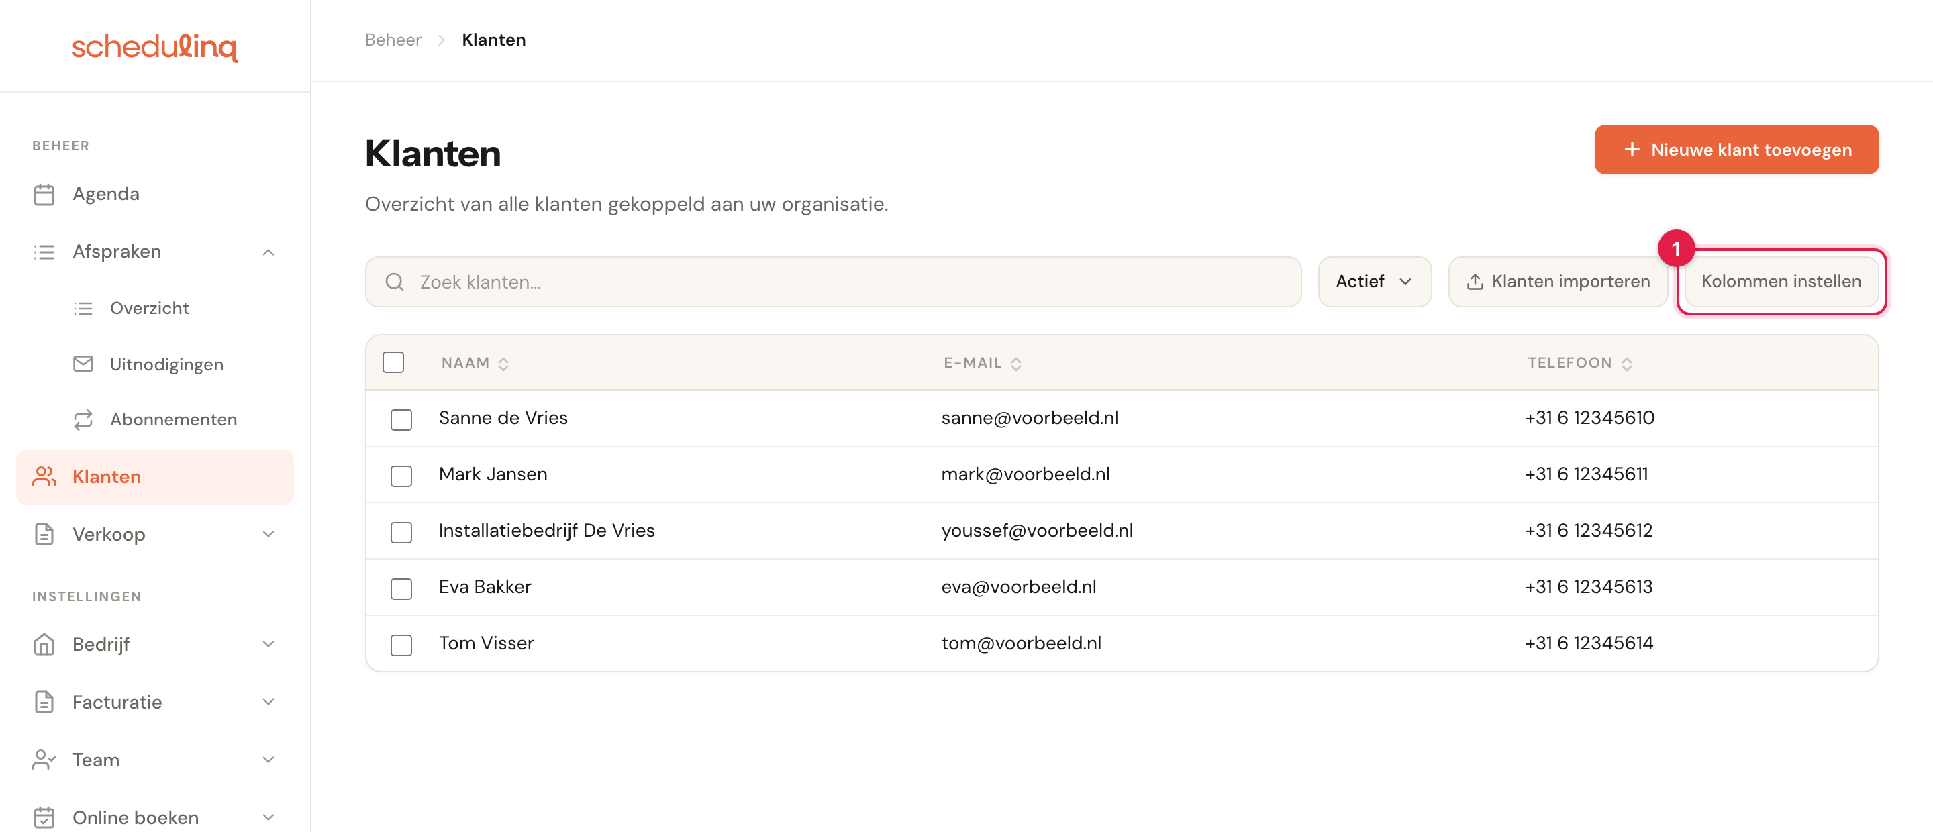Sort by E-mail using sort arrows
The image size is (1933, 832).
pyautogui.click(x=1016, y=364)
